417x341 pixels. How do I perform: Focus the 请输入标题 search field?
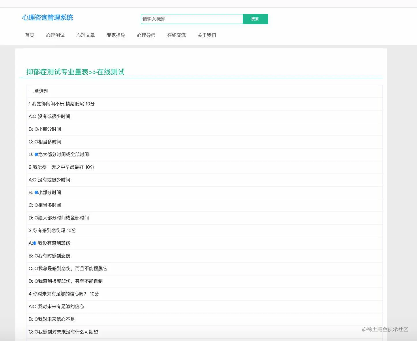coord(192,19)
